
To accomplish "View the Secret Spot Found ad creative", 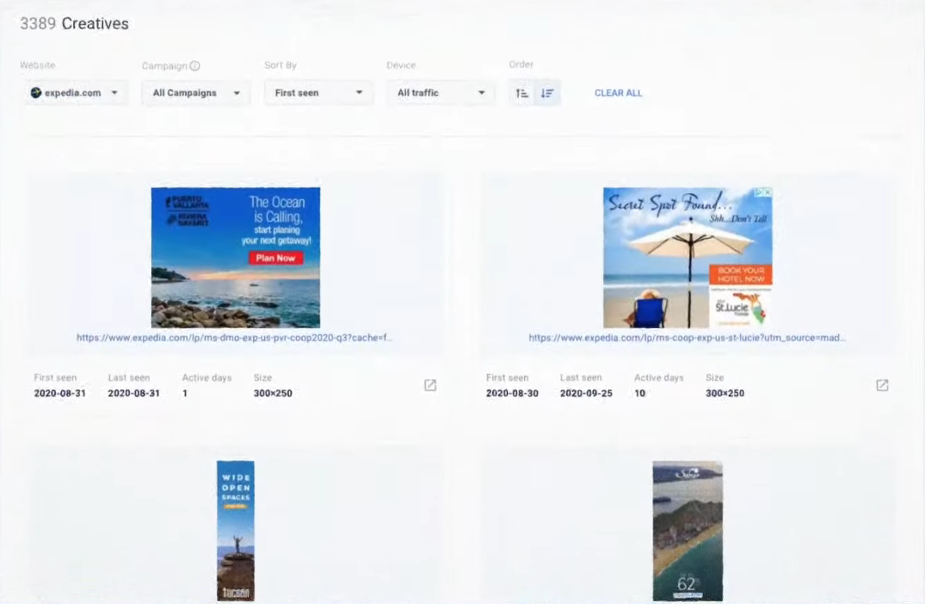I will tap(688, 257).
